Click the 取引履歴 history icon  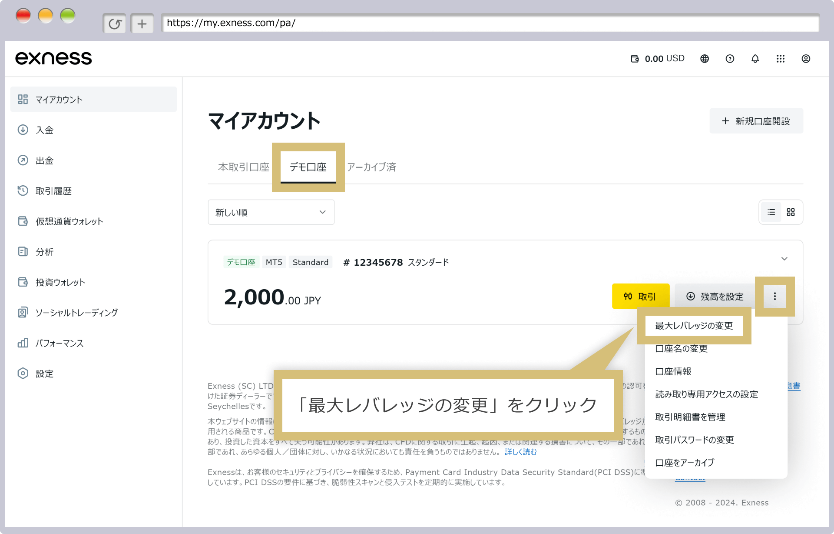coord(23,190)
